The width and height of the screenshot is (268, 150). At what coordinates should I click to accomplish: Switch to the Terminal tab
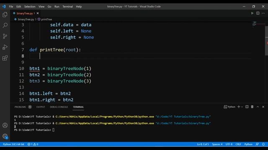[78, 107]
